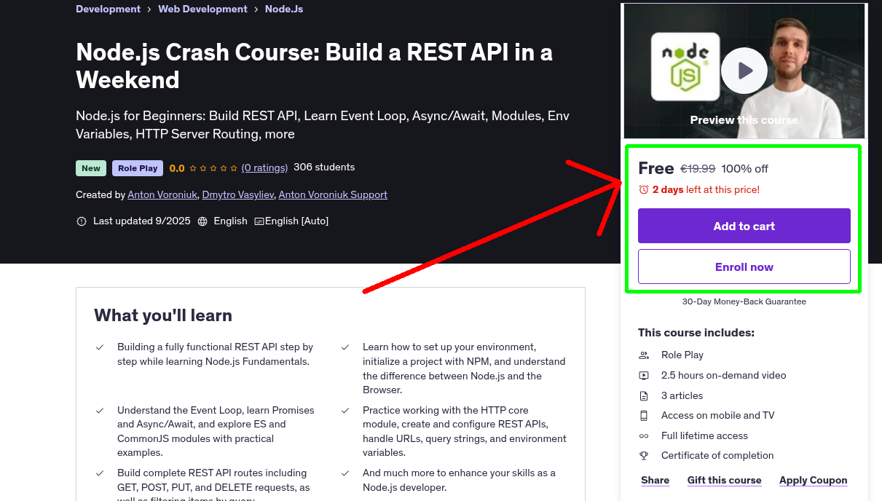Play the course preview video
The width and height of the screenshot is (882, 501).
(x=744, y=71)
